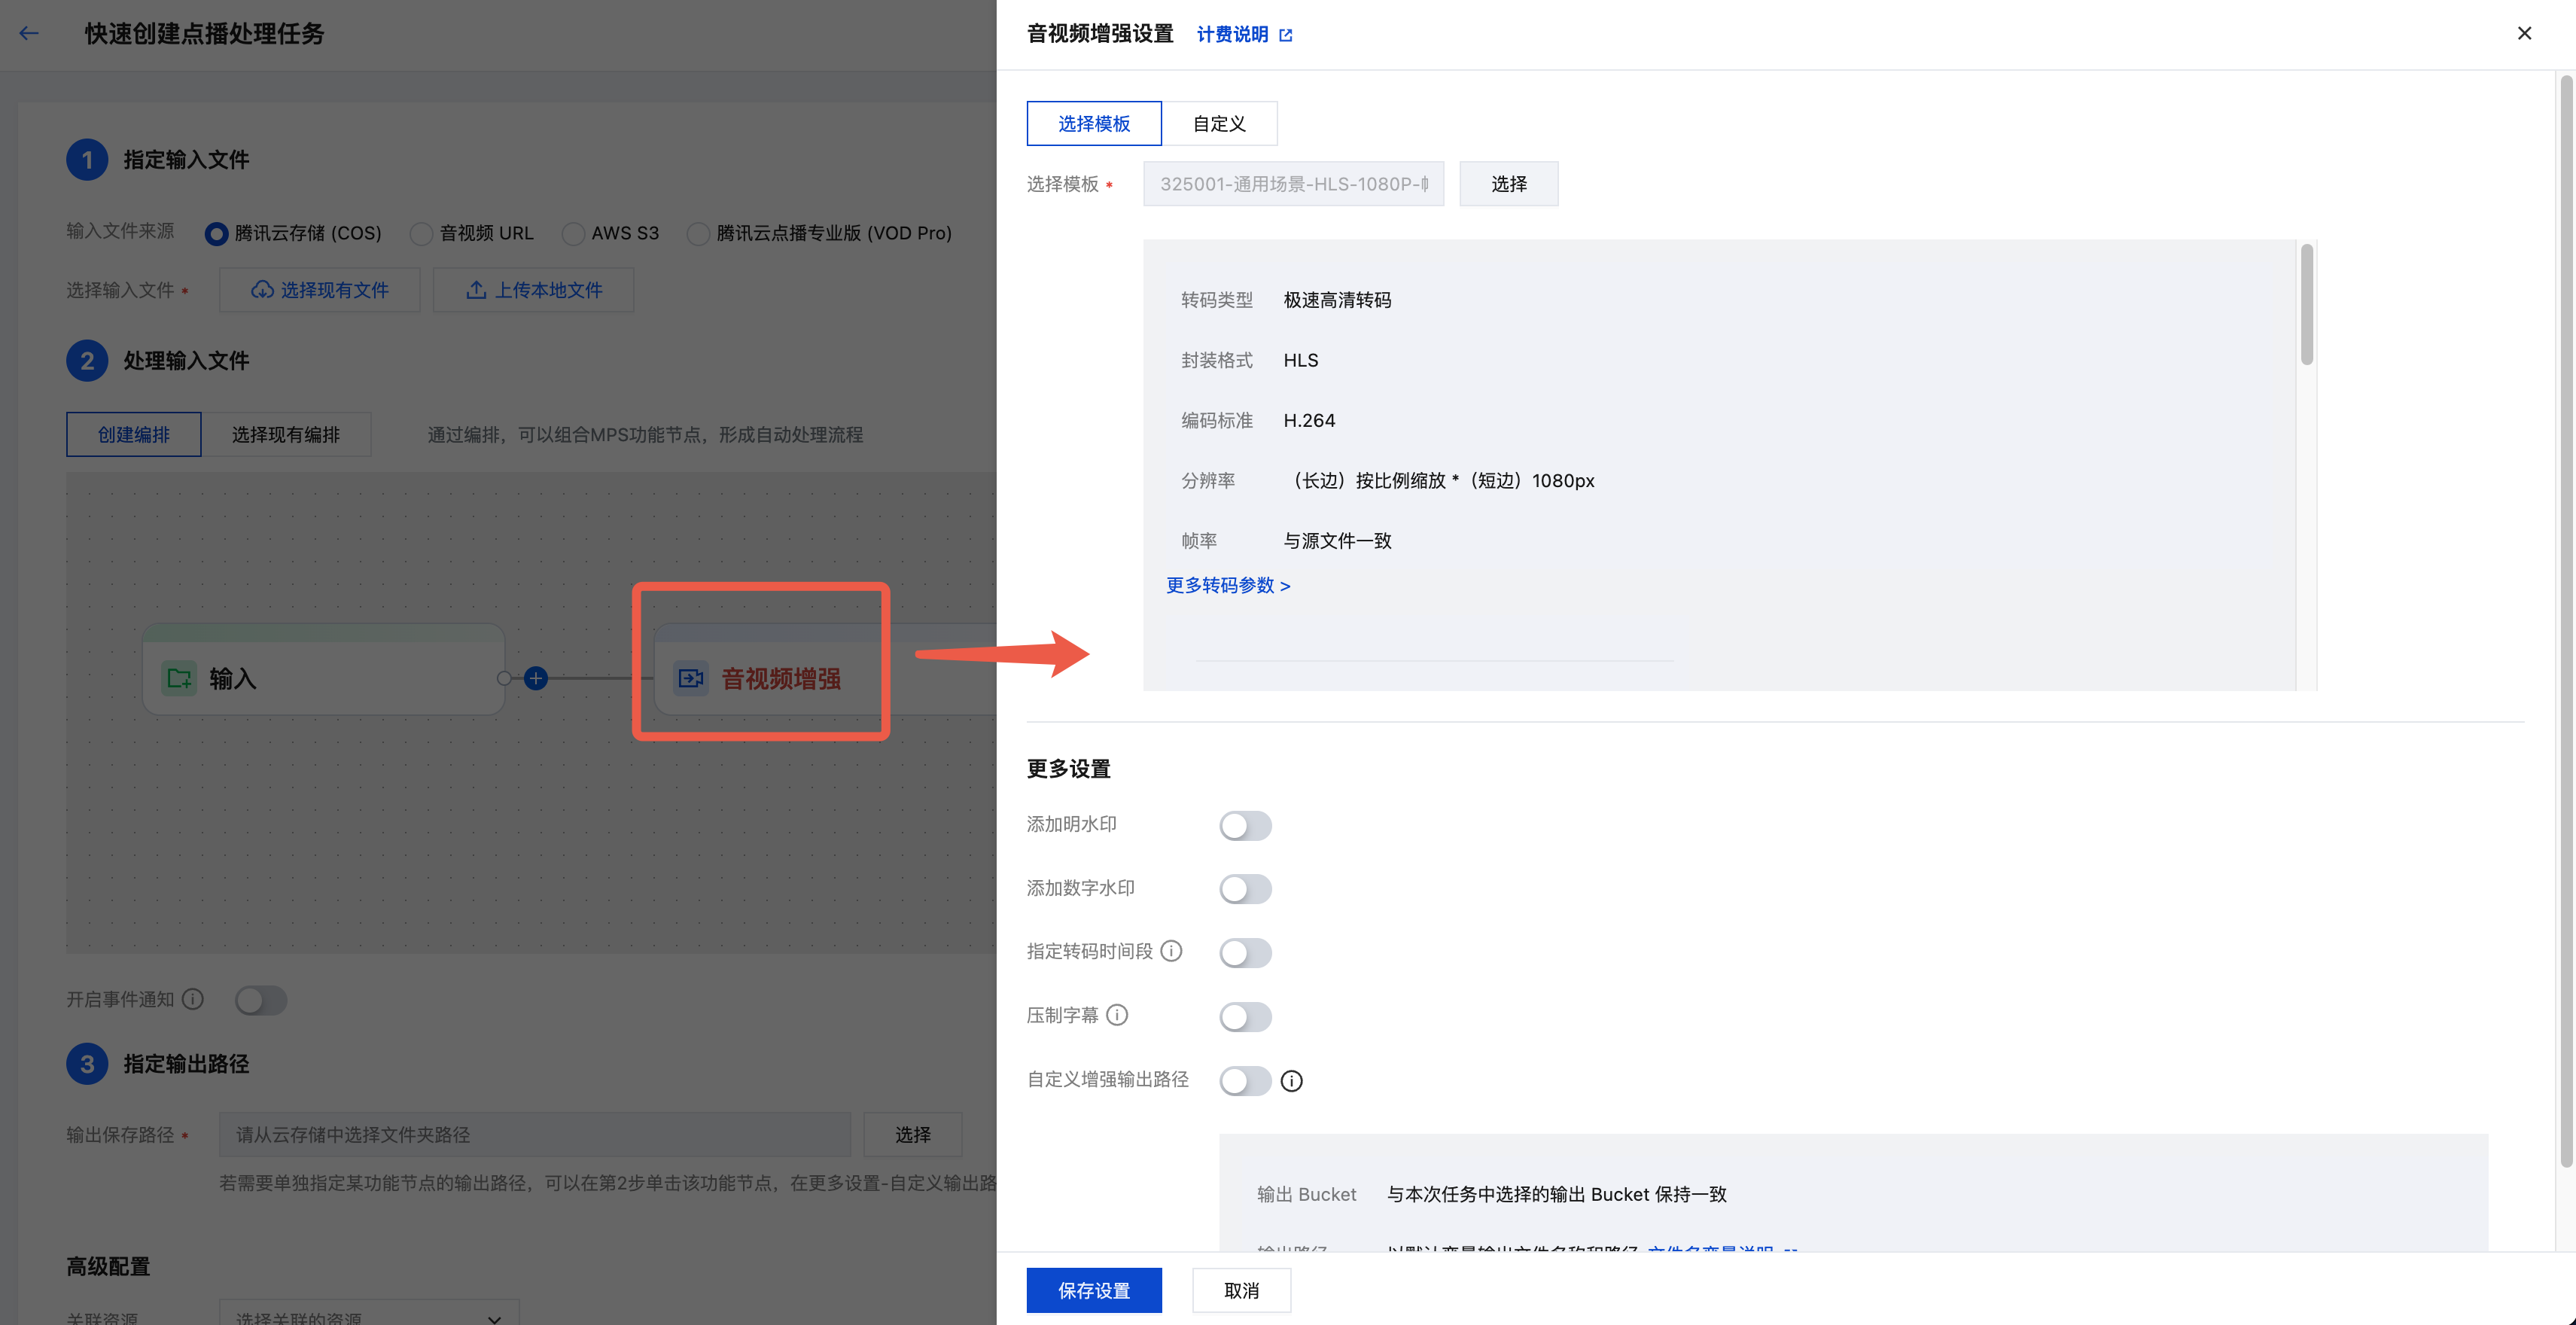Viewport: 2576px width, 1325px height.
Task: Switch to 选择现有编排 tab
Action: [286, 434]
